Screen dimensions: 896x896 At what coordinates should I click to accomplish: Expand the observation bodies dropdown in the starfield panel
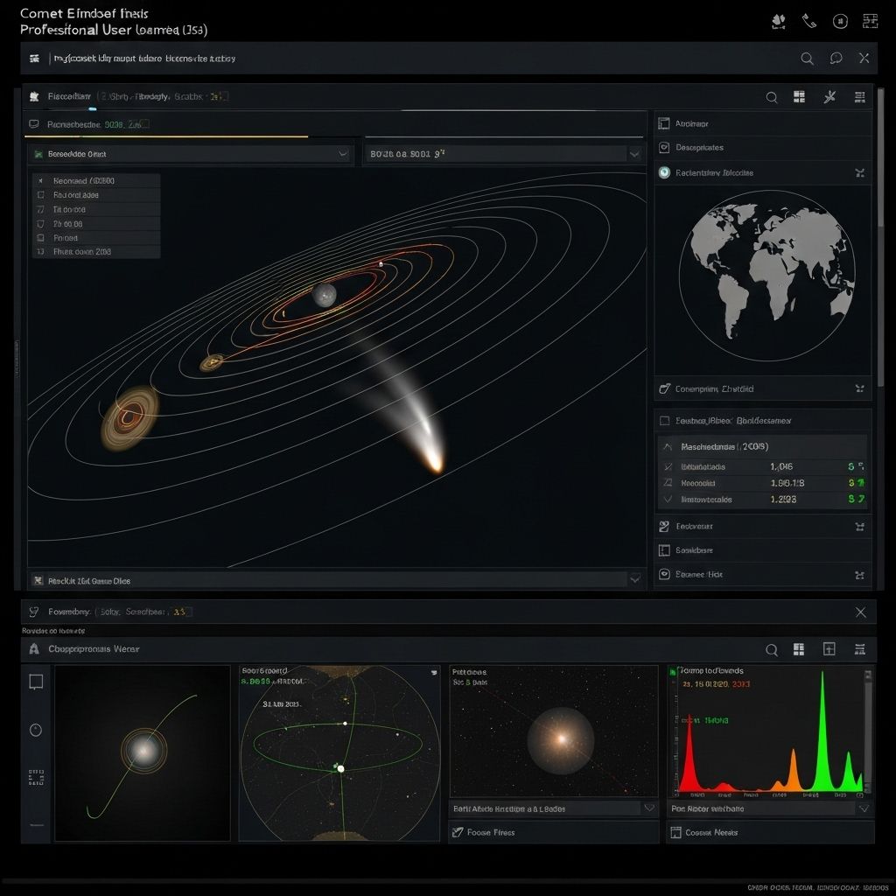pos(648,808)
